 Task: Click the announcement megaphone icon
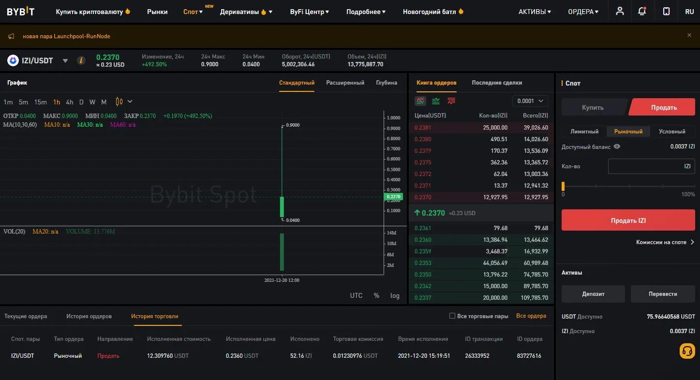(x=12, y=36)
